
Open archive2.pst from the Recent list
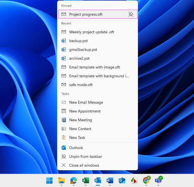tap(98, 58)
